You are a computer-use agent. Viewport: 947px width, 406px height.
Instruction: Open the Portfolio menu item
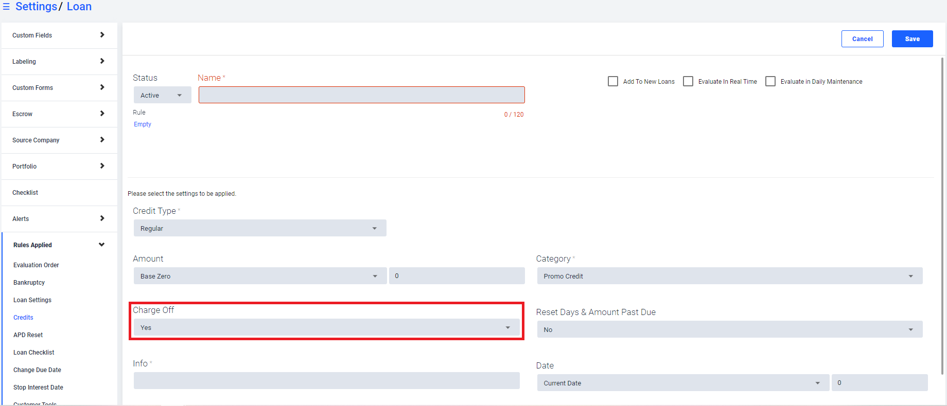[x=59, y=167]
